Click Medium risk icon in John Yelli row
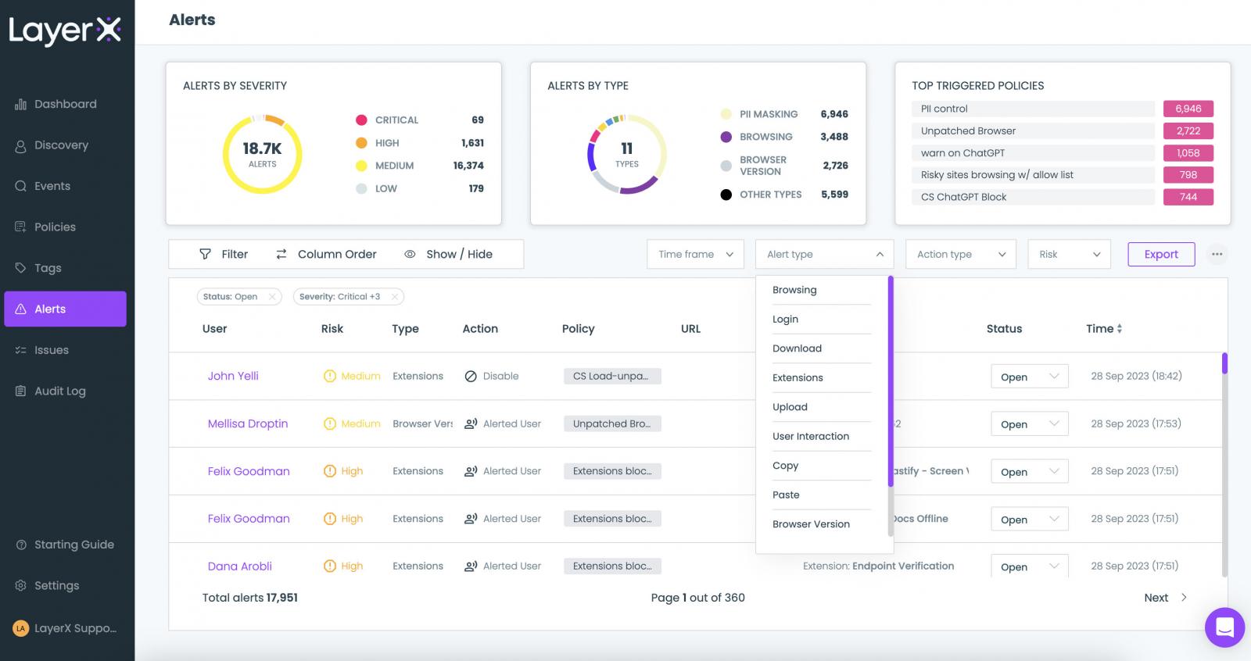The image size is (1251, 661). pyautogui.click(x=330, y=376)
